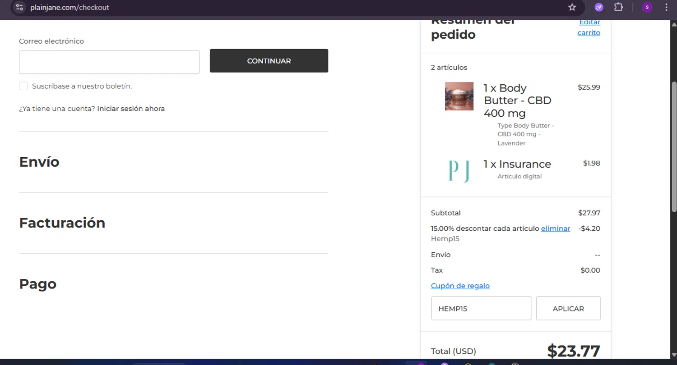The height and width of the screenshot is (365, 677).
Task: Click the Tax amount $0.00
Action: pos(590,270)
